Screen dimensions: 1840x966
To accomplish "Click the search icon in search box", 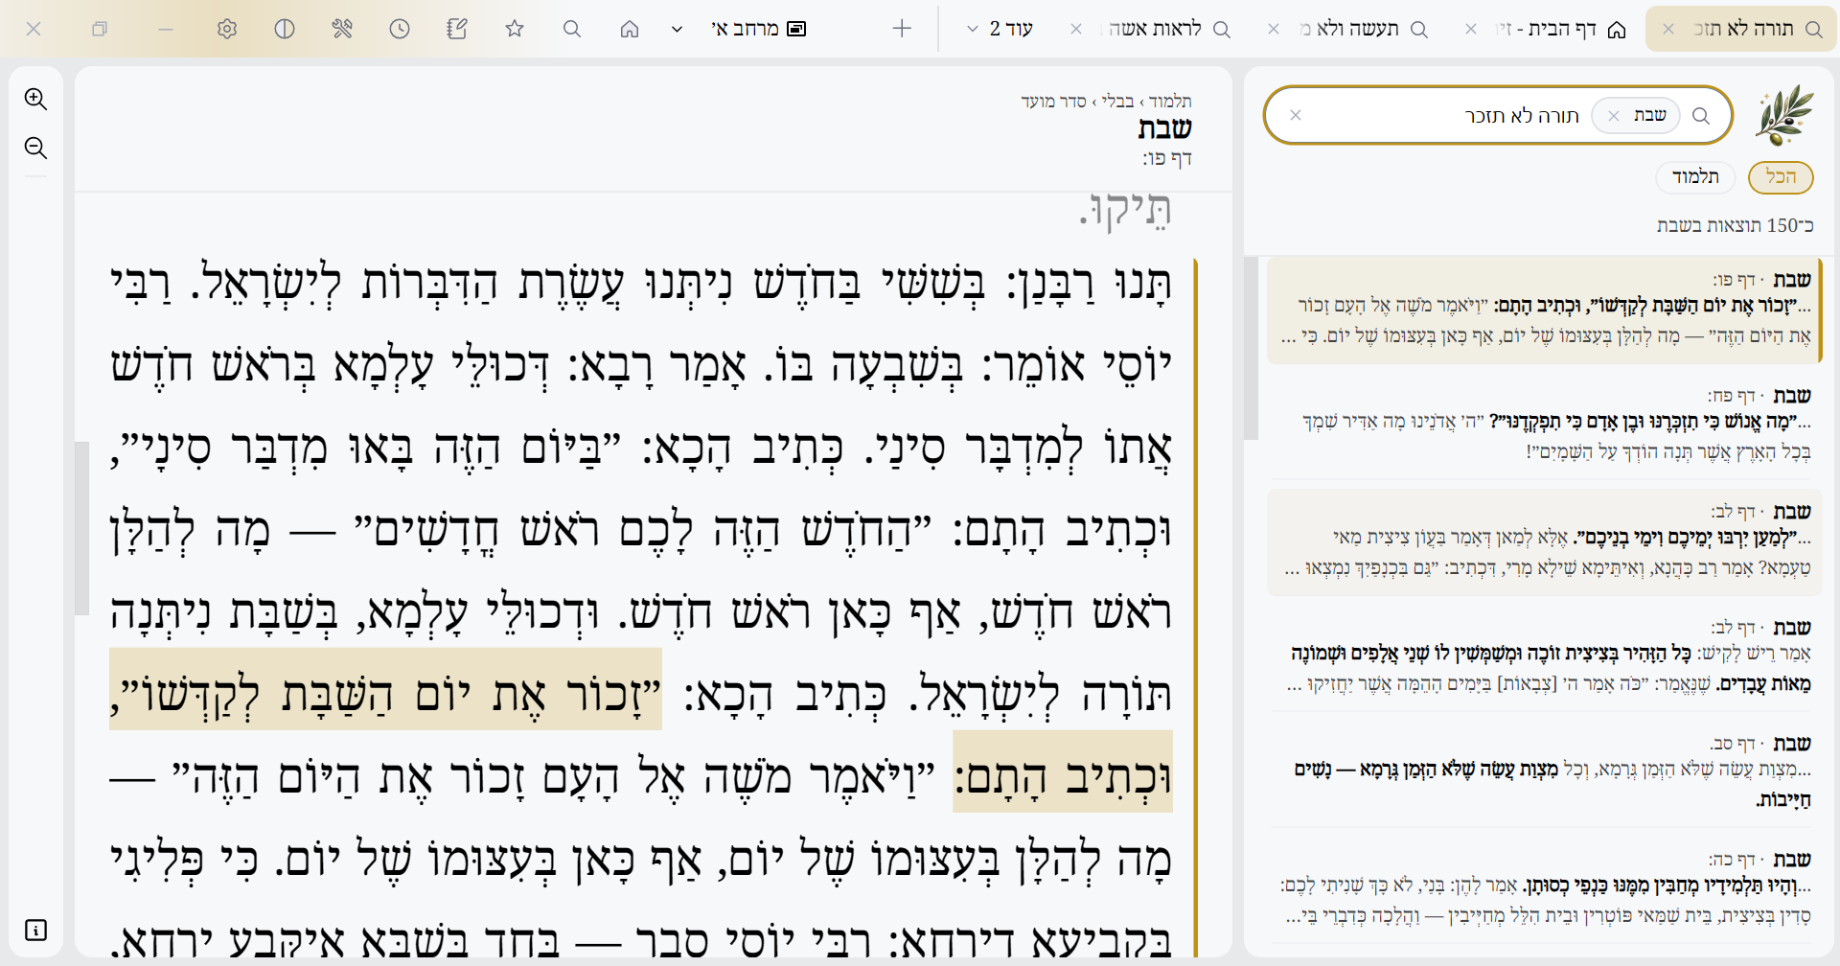I will click(x=1701, y=116).
